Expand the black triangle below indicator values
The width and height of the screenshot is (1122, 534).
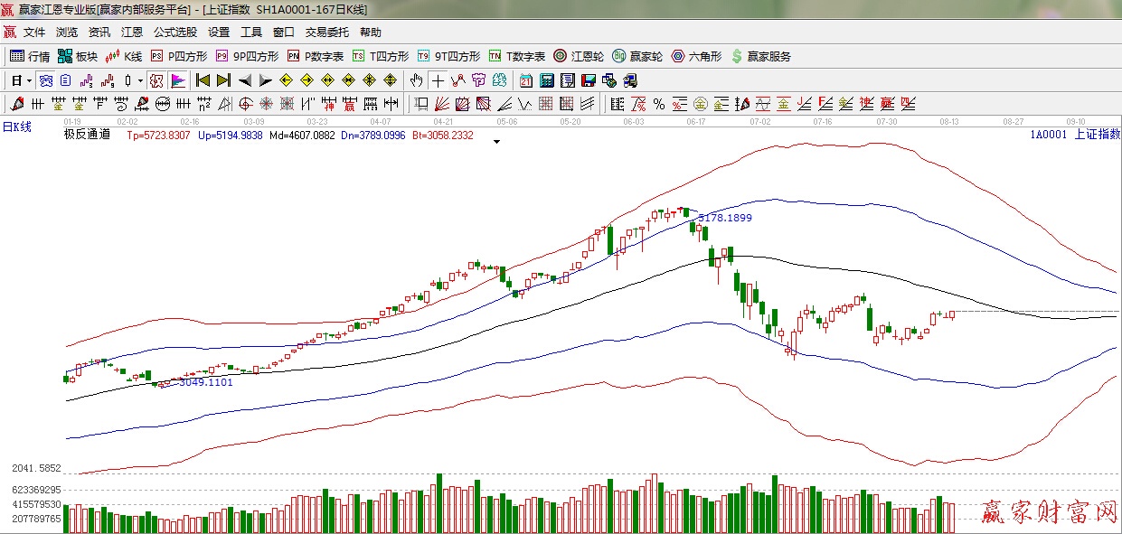click(496, 142)
